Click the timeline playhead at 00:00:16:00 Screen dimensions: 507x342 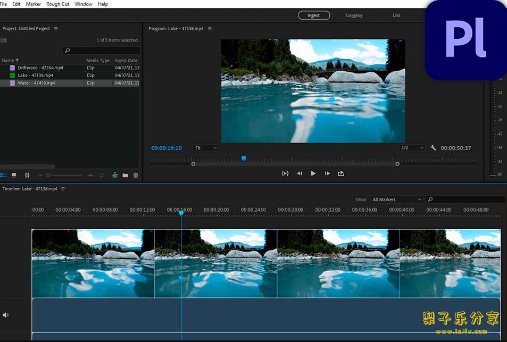coord(181,213)
